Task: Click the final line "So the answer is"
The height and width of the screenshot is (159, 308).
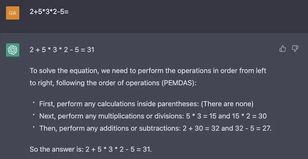Action: [56, 149]
